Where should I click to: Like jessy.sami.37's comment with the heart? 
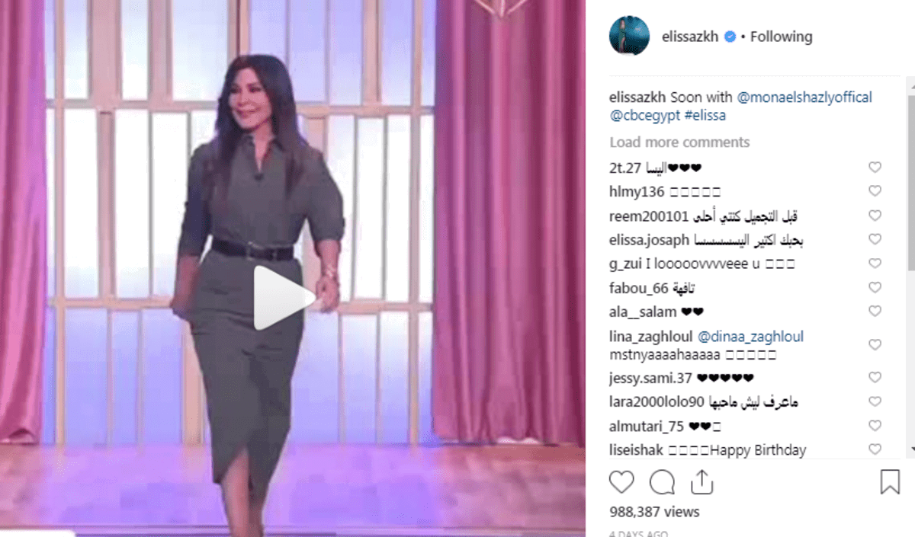click(875, 378)
